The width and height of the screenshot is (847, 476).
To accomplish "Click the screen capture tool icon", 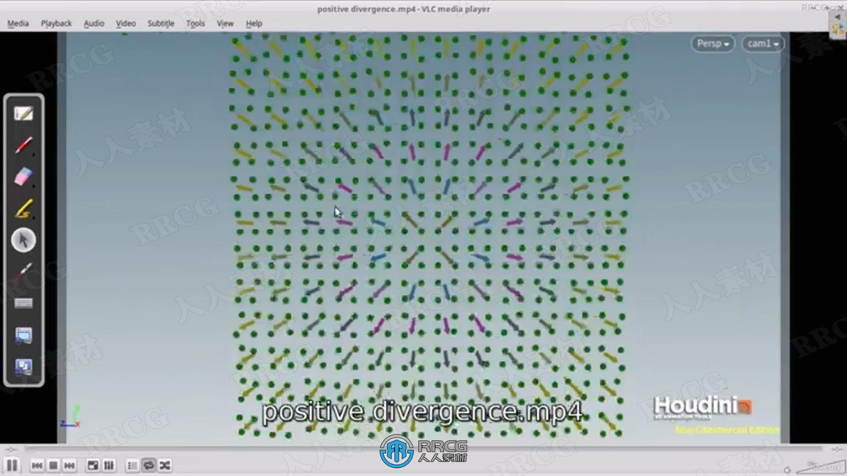I will tap(23, 335).
